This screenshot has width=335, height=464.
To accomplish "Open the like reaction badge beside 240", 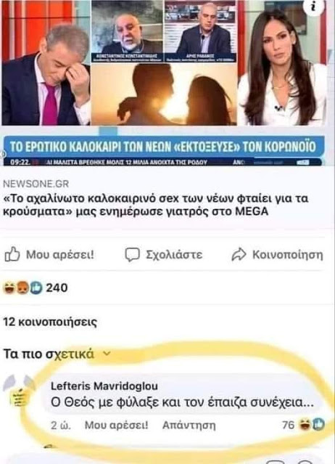I will click(x=36, y=288).
